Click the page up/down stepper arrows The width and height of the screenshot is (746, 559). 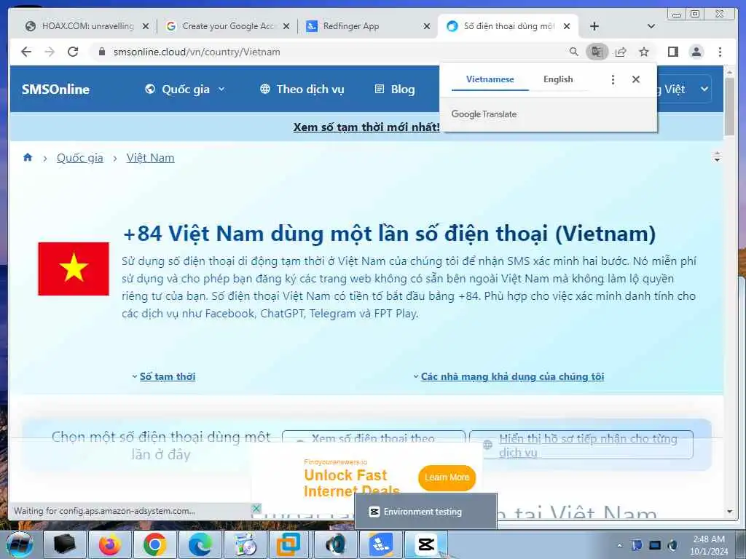coord(717,157)
